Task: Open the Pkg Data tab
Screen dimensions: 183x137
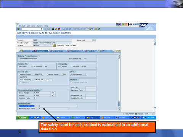Action: [90, 51]
